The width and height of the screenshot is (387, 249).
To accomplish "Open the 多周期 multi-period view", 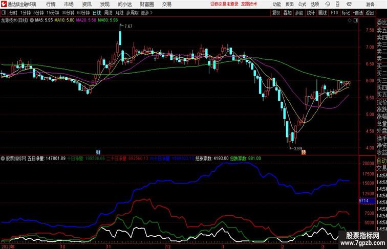I will tap(132, 13).
